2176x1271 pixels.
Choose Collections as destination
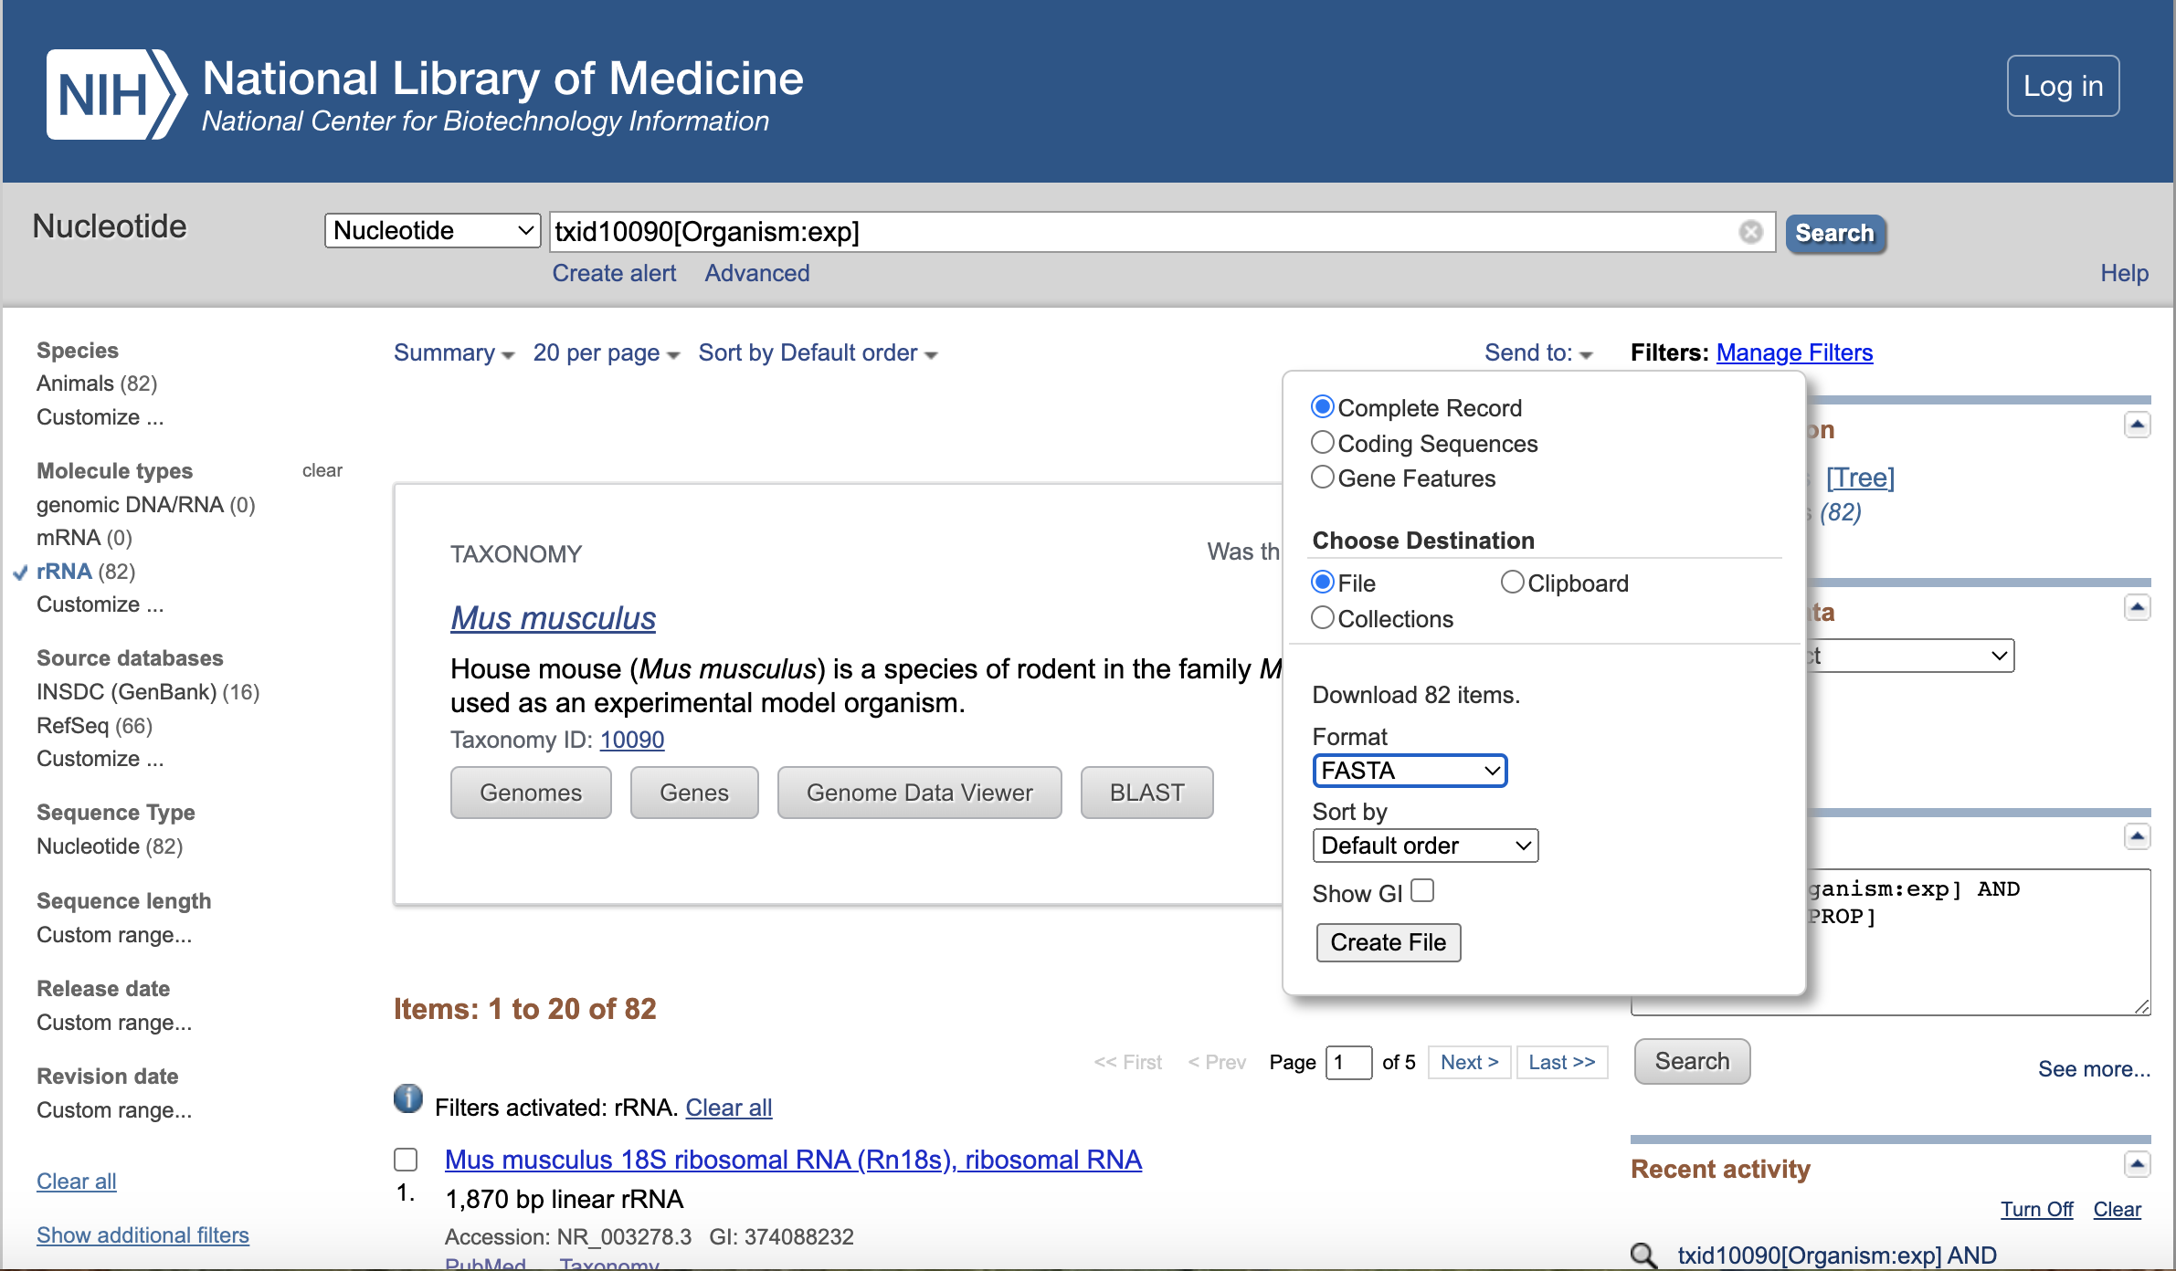pyautogui.click(x=1322, y=617)
